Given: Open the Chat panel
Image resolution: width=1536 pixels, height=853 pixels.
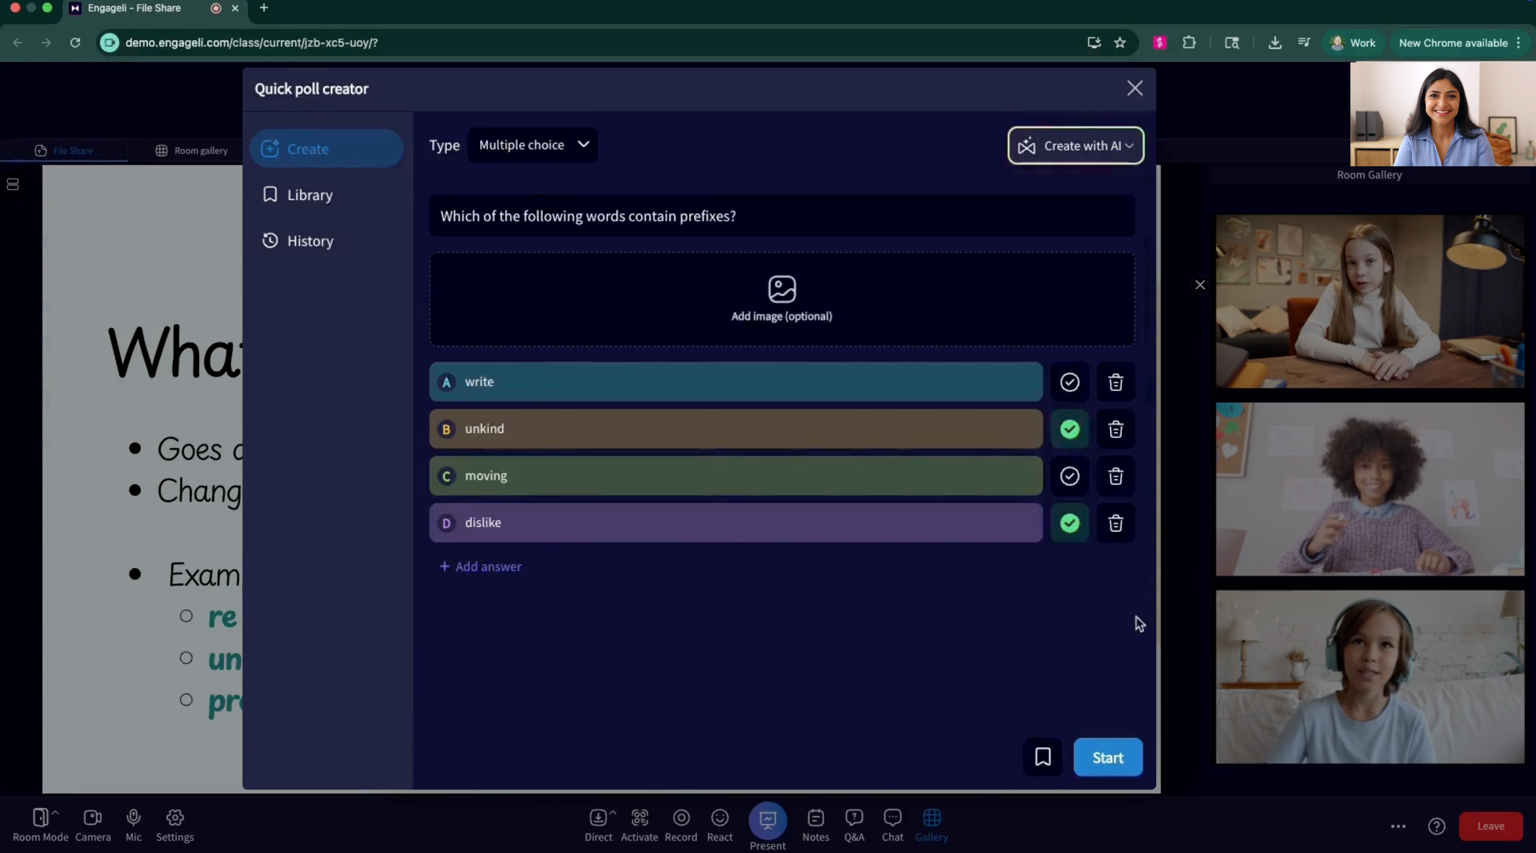Looking at the screenshot, I should pyautogui.click(x=892, y=826).
